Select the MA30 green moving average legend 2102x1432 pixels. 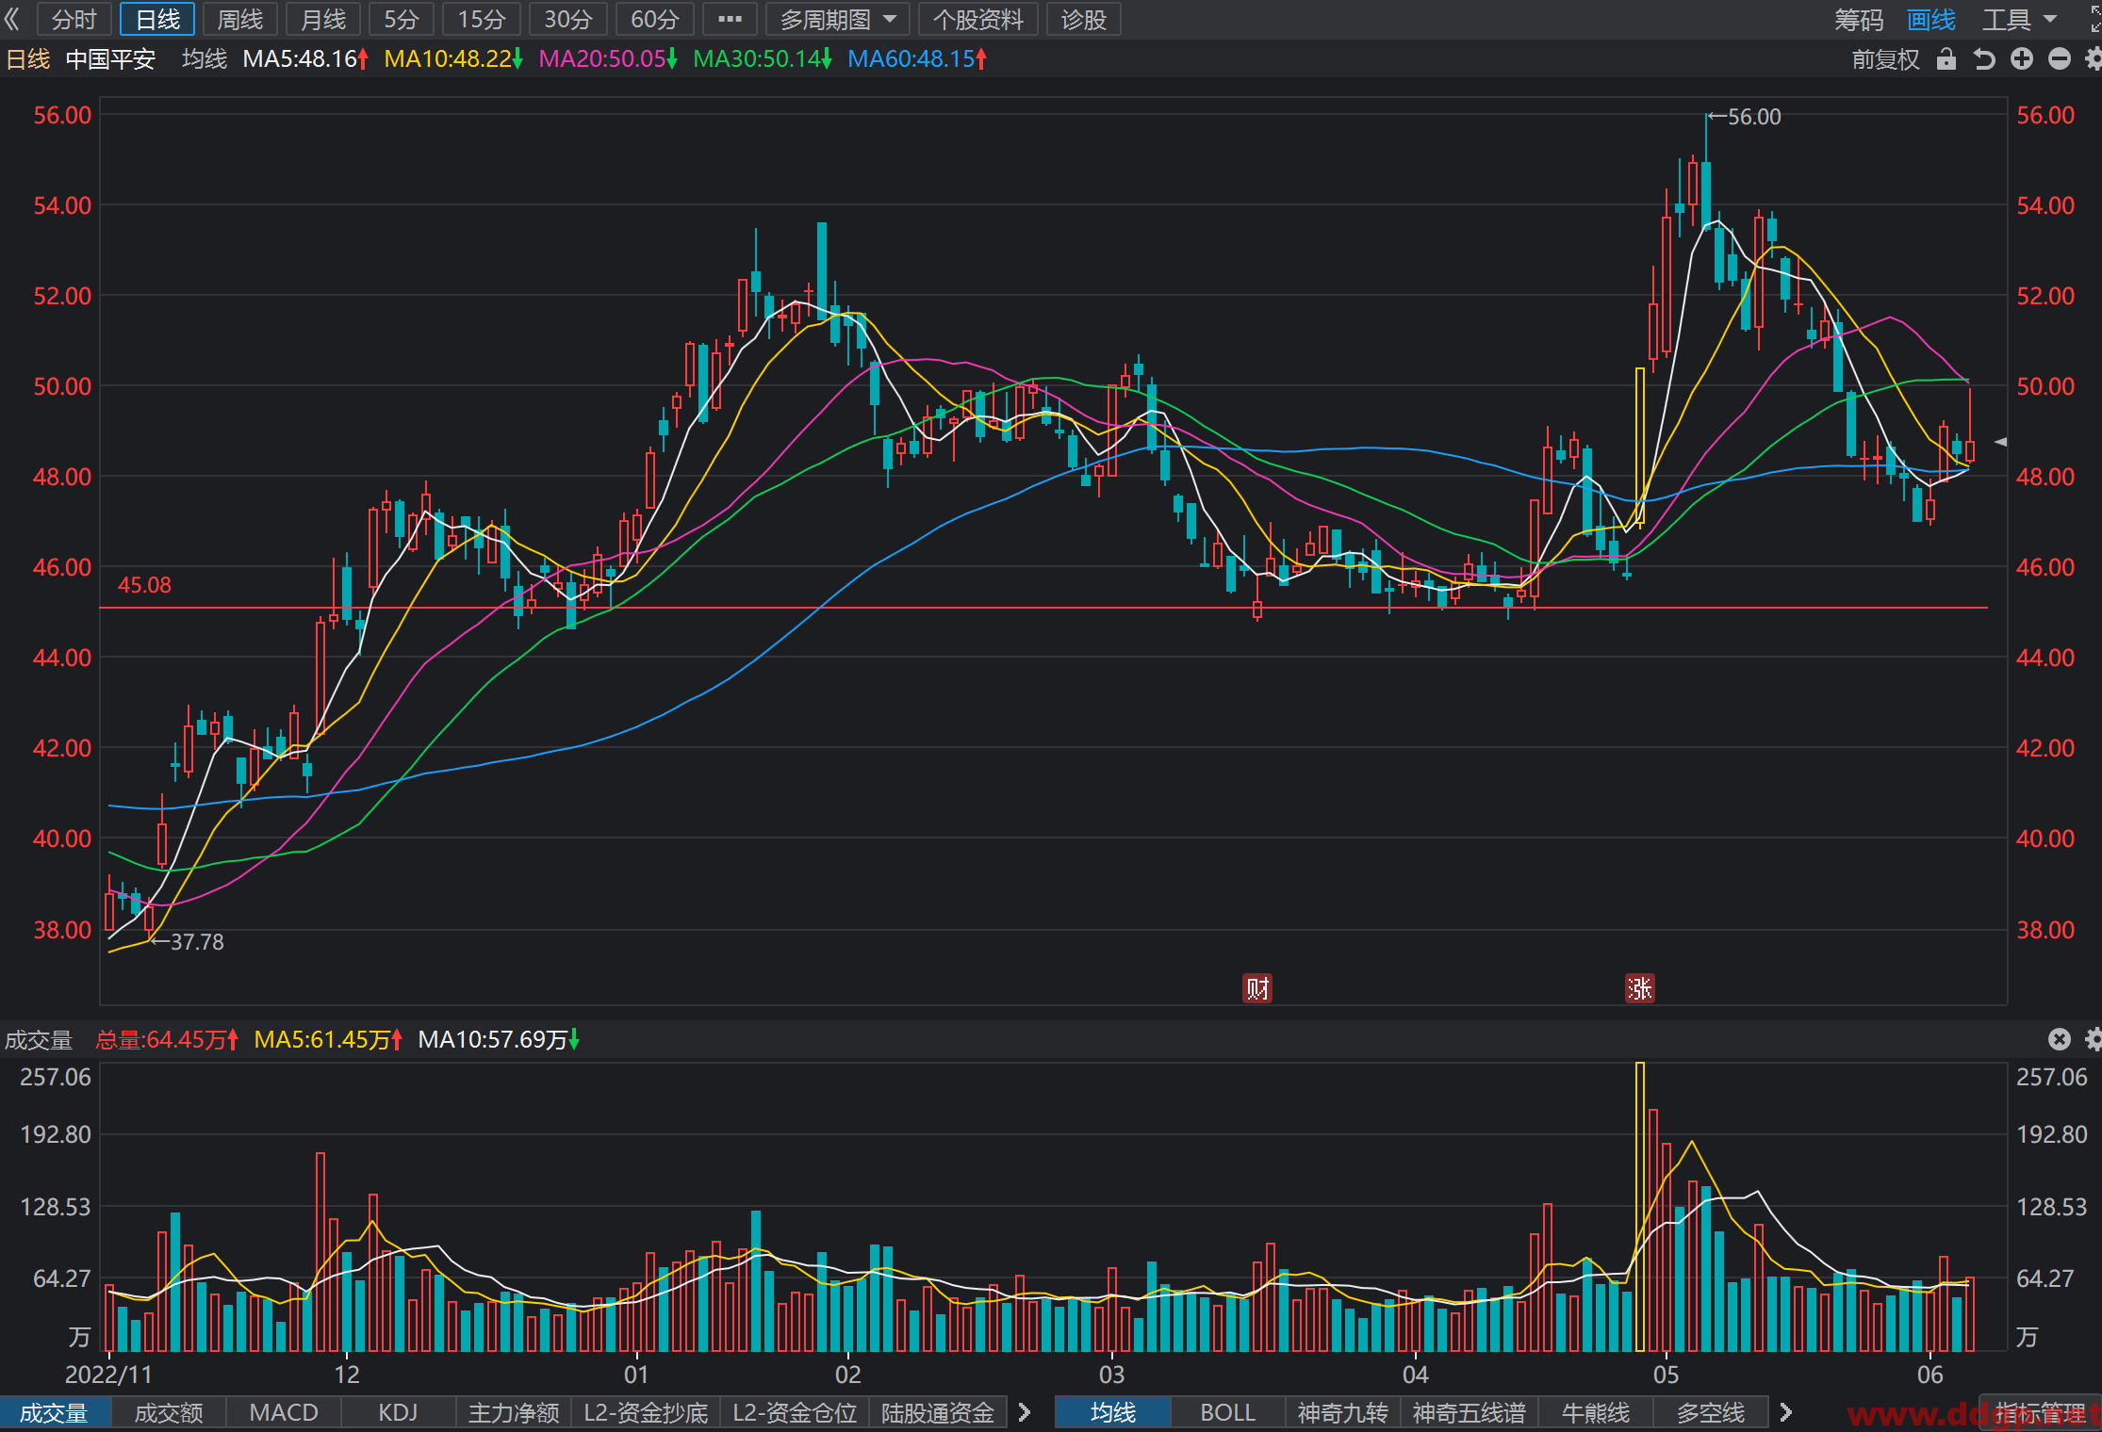[763, 59]
